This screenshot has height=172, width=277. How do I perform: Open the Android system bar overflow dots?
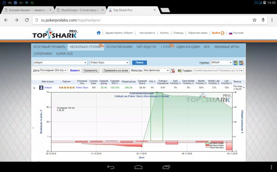tap(271, 167)
